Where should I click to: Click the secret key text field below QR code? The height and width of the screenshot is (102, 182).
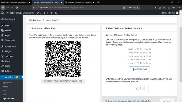pos(63,81)
